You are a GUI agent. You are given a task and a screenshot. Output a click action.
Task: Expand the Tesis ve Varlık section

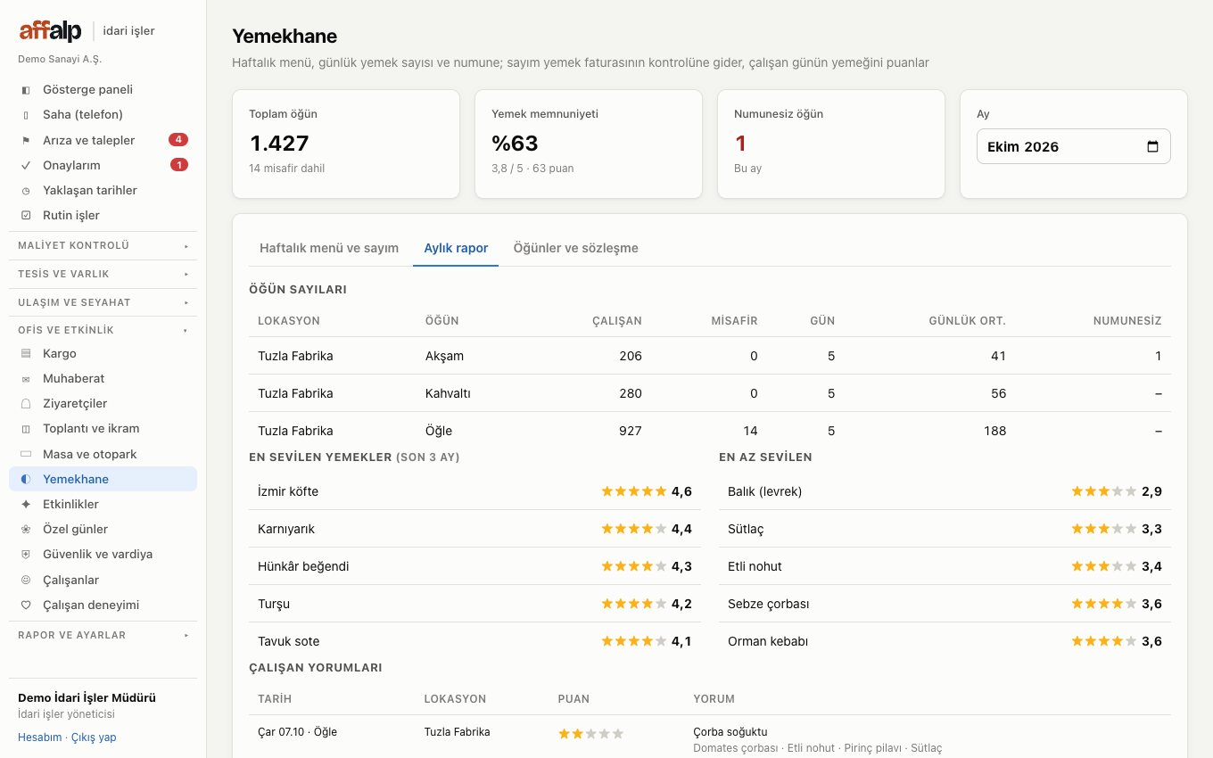tap(103, 274)
